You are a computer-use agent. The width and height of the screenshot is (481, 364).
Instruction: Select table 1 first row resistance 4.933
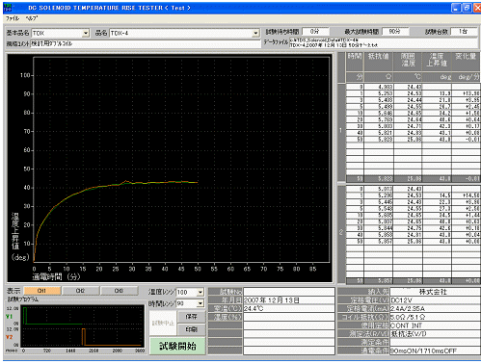379,87
